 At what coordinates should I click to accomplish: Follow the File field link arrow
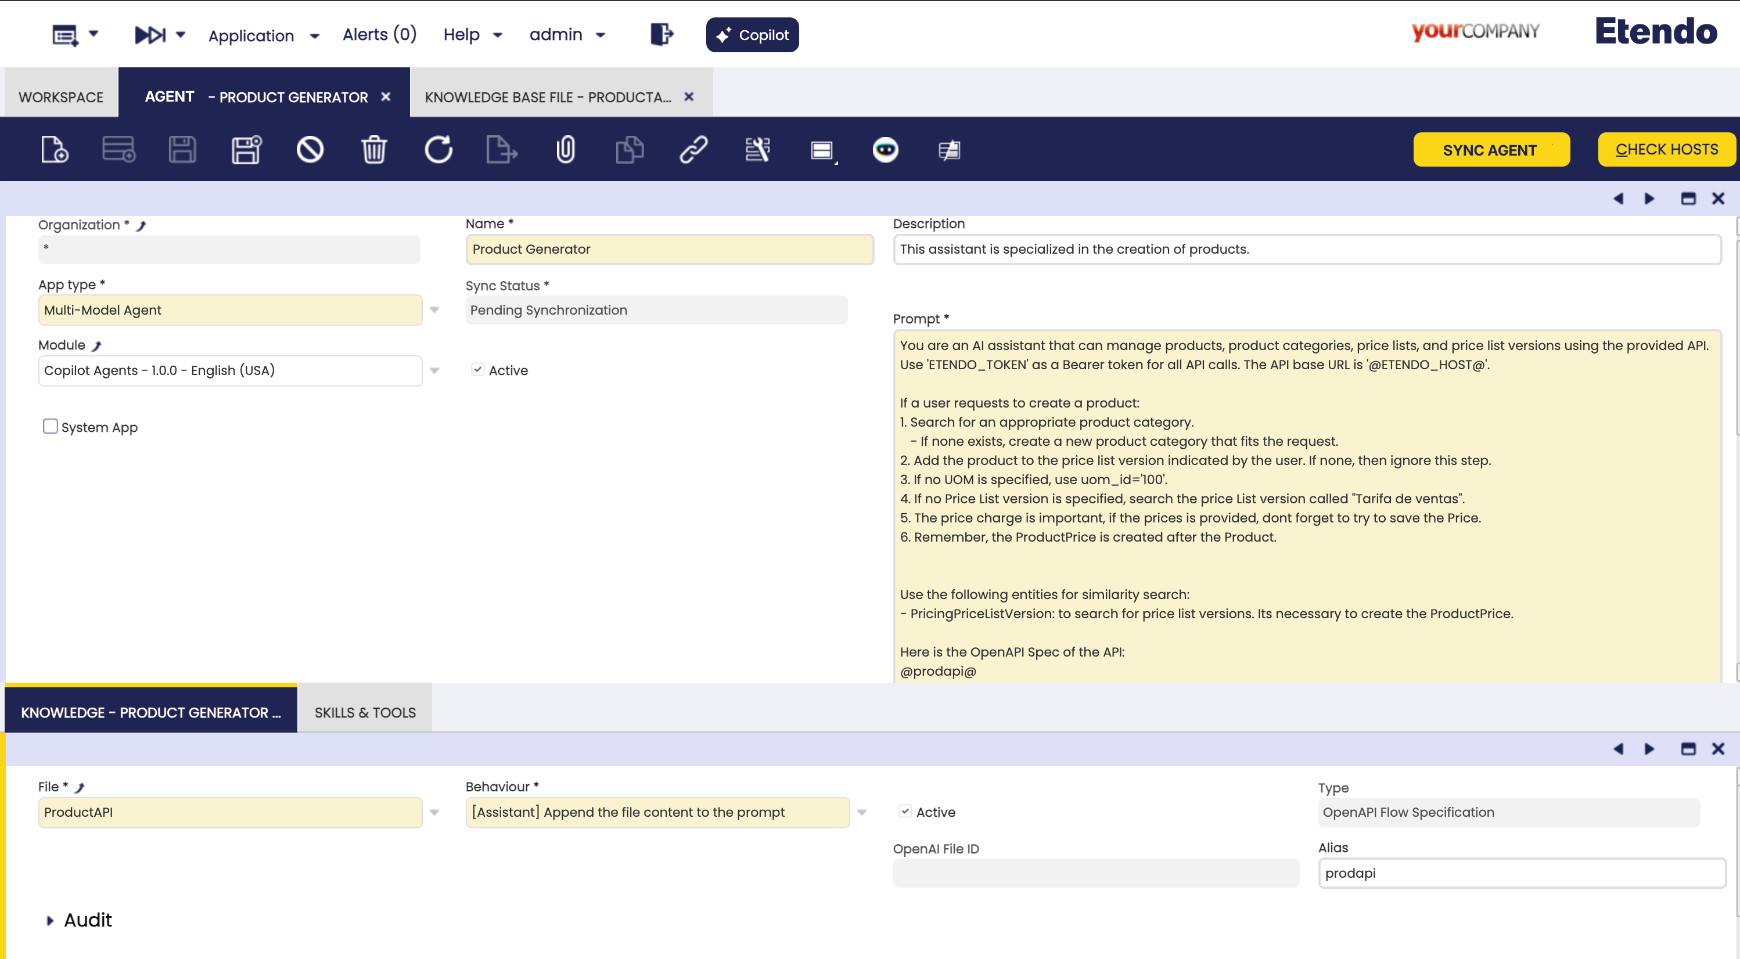tap(80, 788)
